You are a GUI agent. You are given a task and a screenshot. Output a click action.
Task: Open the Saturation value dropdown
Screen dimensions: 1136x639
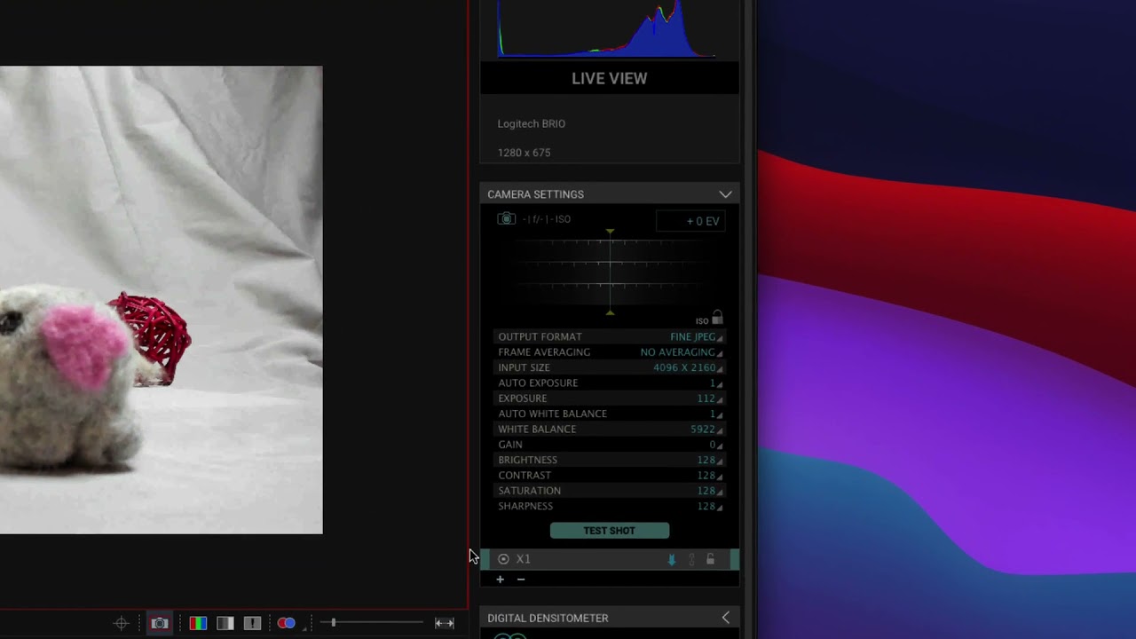pyautogui.click(x=709, y=491)
